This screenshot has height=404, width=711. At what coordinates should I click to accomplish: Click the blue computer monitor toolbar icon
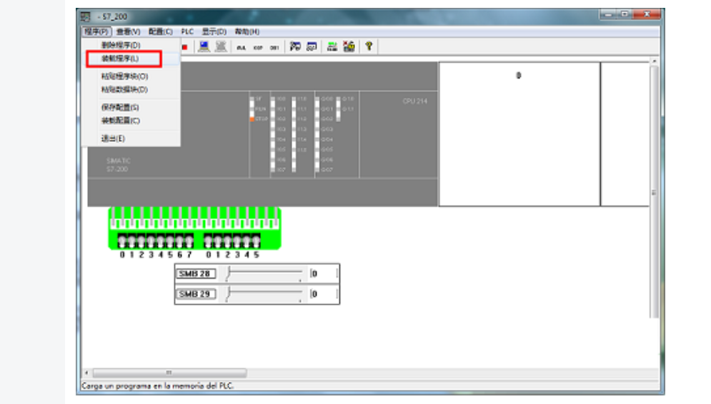(204, 46)
